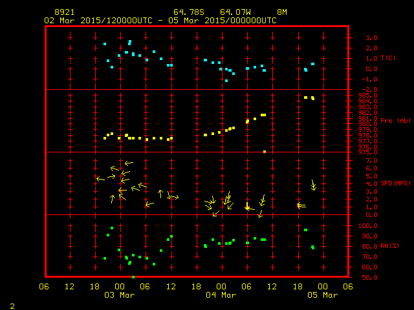Click the "-2.0" temperature axis value
Image resolution: width=414 pixels, height=310 pixels.
[369, 90]
